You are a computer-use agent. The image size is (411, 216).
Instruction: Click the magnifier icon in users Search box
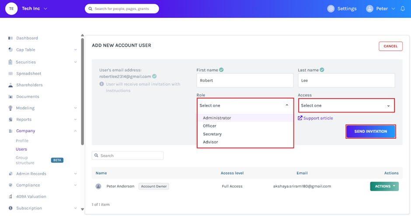click(96, 155)
